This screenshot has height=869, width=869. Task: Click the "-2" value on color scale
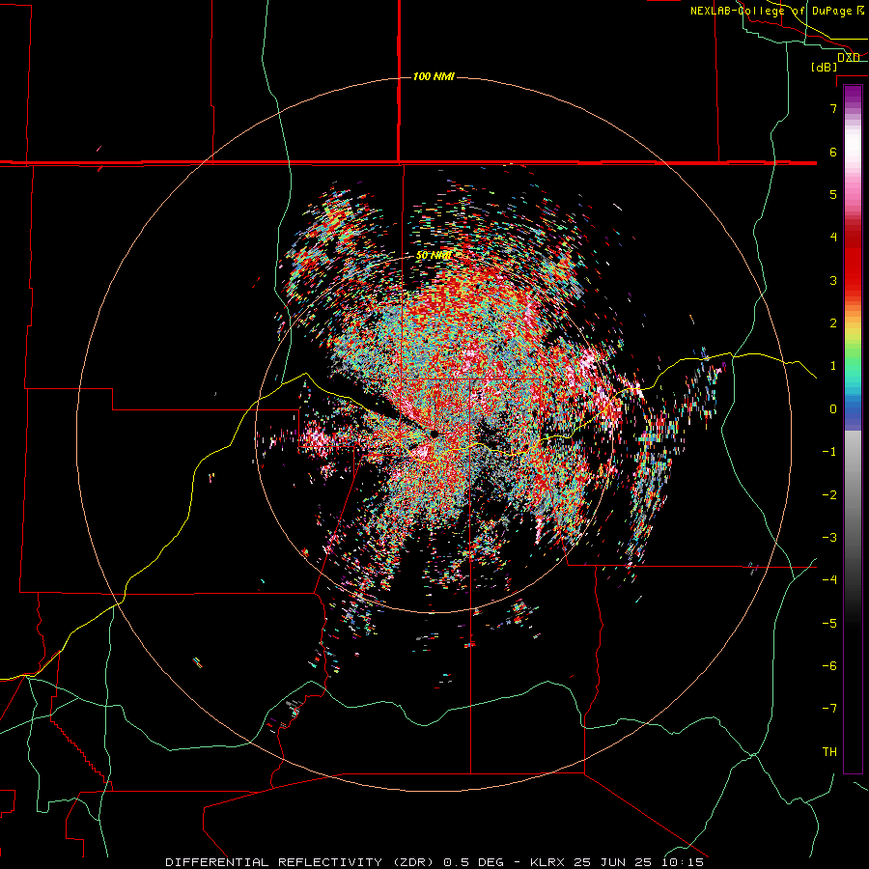[x=829, y=494]
